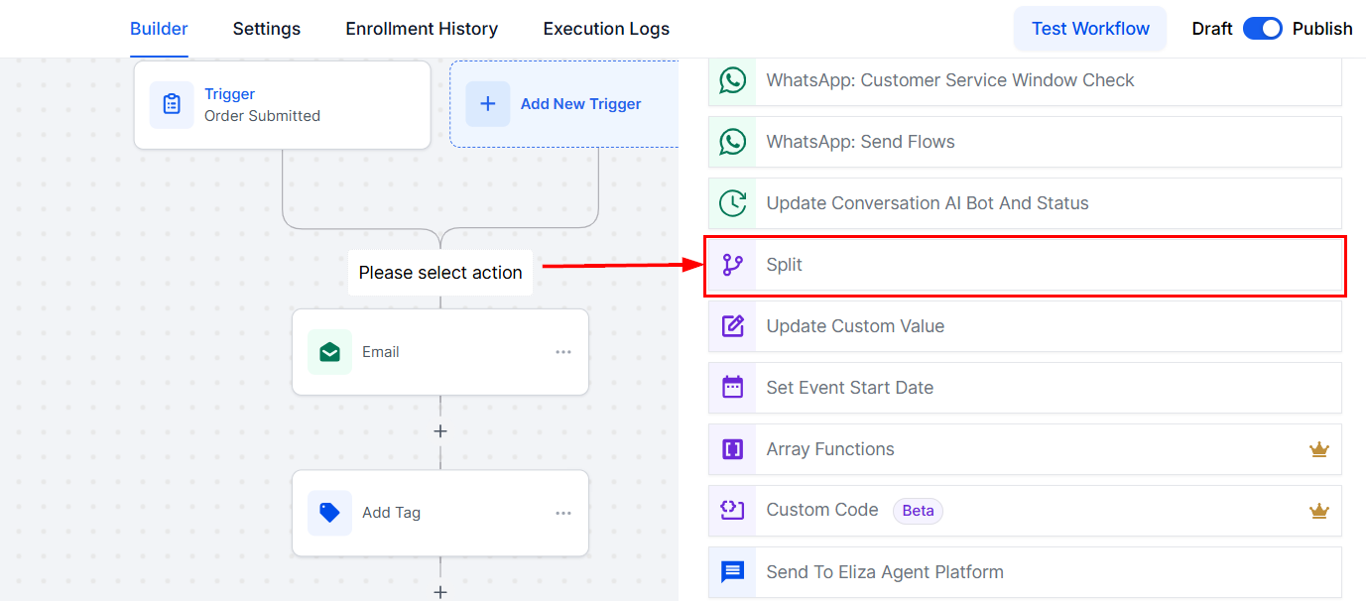Switch to the Settings tab
The image size is (1366, 601).
click(x=267, y=29)
